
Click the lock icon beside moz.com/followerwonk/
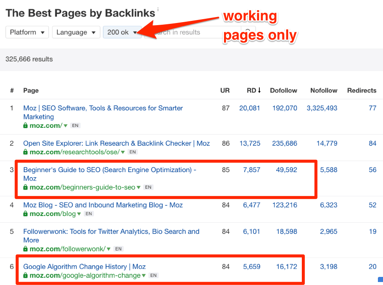(26, 249)
